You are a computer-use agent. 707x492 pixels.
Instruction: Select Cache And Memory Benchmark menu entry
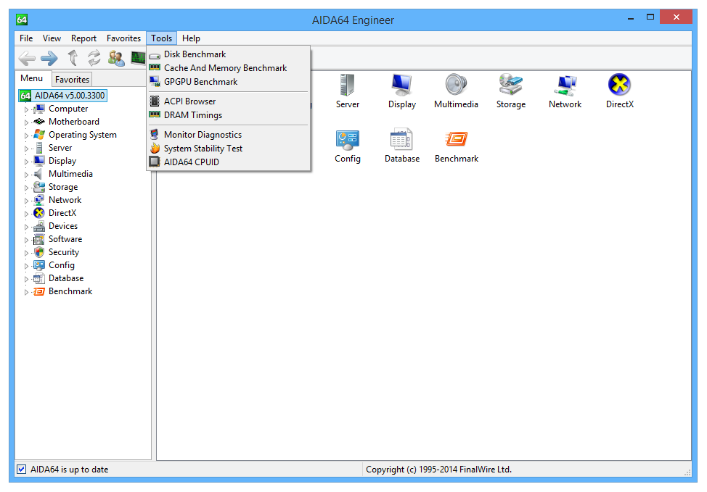tap(225, 68)
